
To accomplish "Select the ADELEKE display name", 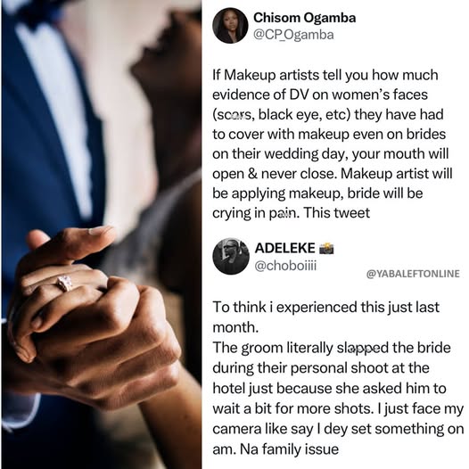I will coord(285,248).
